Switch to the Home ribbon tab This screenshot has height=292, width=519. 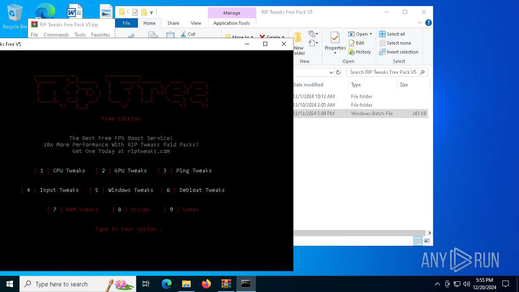coord(149,23)
